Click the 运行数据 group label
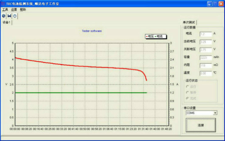 coord(190,28)
